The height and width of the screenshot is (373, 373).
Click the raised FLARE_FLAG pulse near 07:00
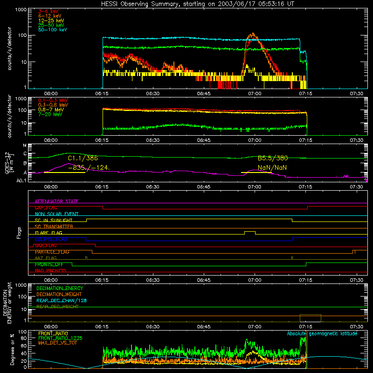pos(250,232)
